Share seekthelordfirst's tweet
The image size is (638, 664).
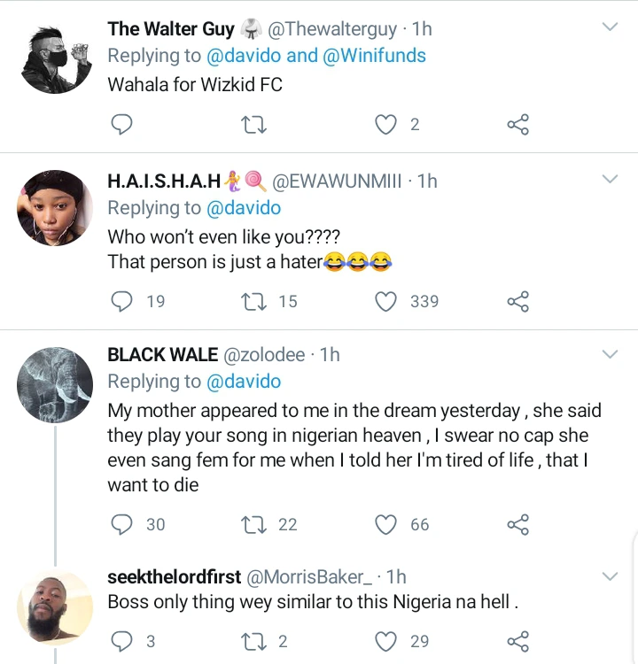tap(517, 641)
